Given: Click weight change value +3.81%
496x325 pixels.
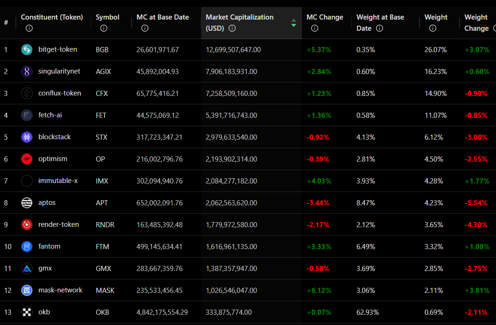Looking at the screenshot, I should coord(477,291).
